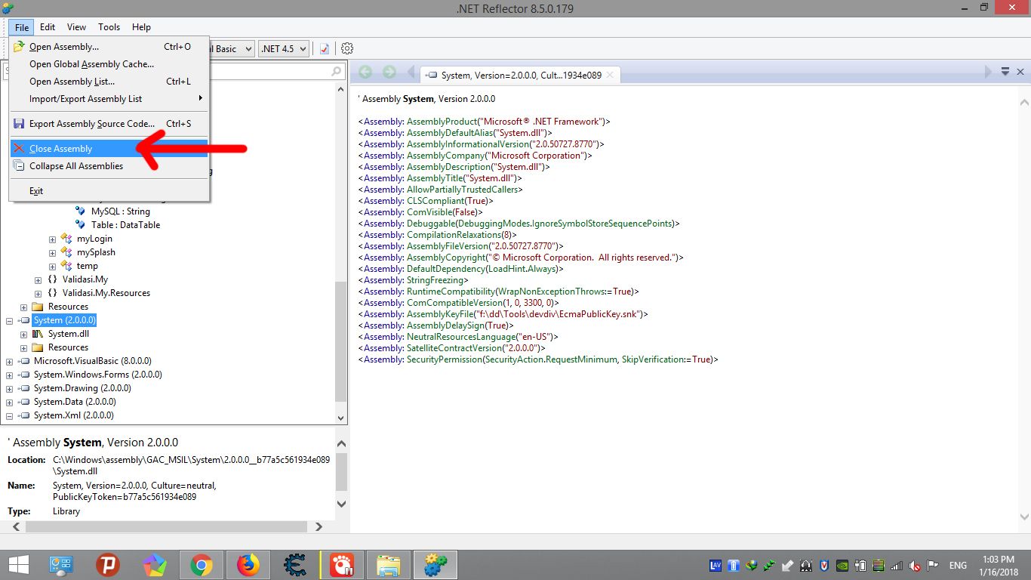This screenshot has height=580, width=1031.
Task: Choose Close Assembly from File menu
Action: pyautogui.click(x=60, y=149)
